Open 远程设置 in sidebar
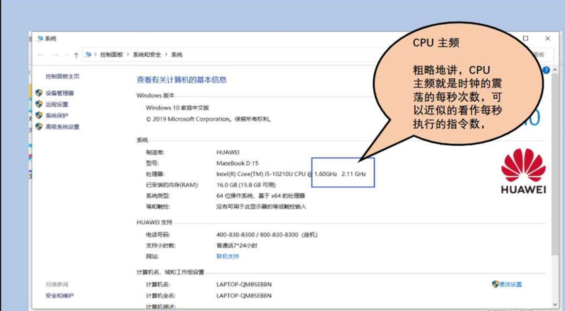The image size is (565, 311). 57,104
